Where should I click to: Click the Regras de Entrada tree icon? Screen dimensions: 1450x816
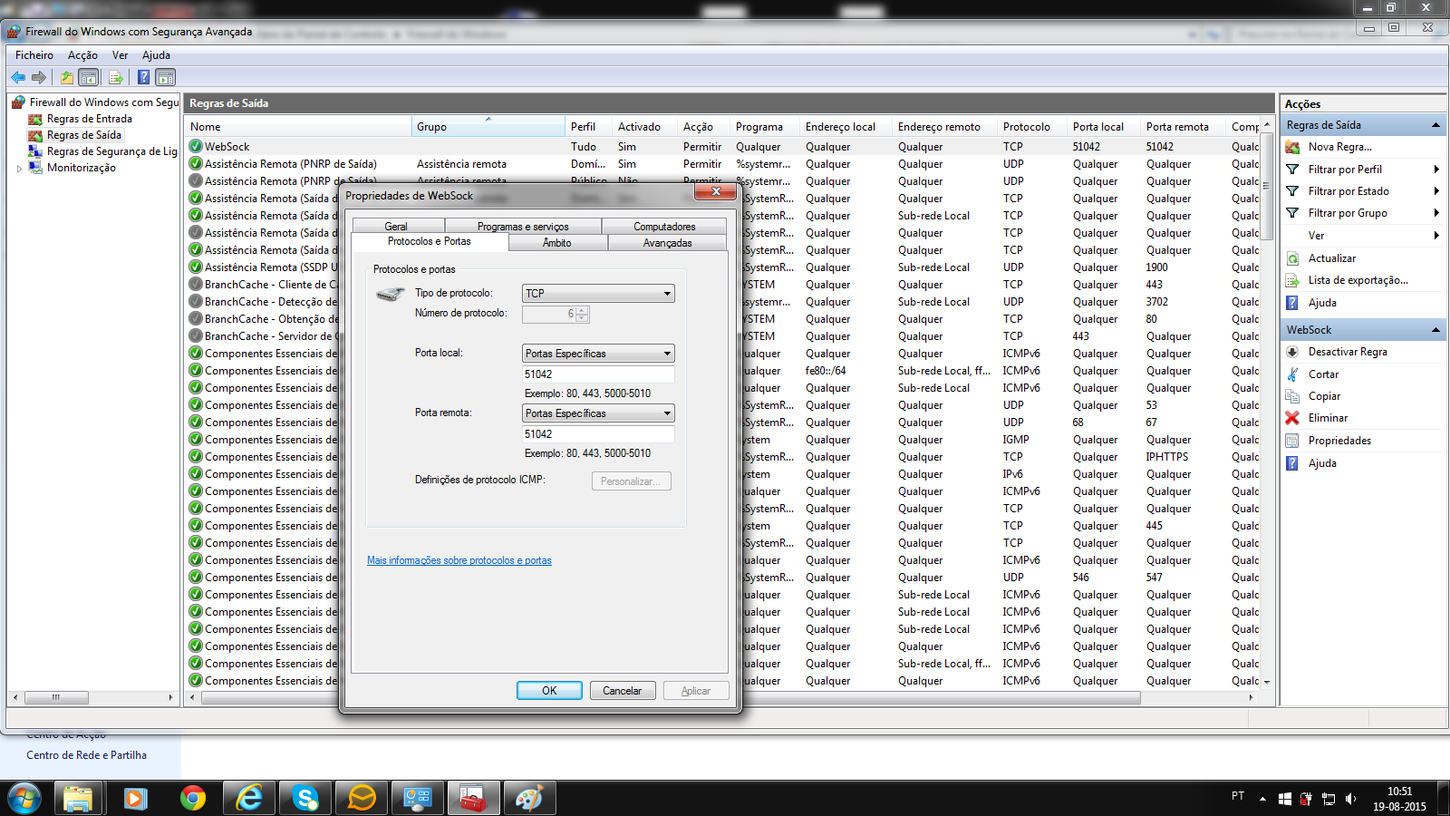pos(35,119)
